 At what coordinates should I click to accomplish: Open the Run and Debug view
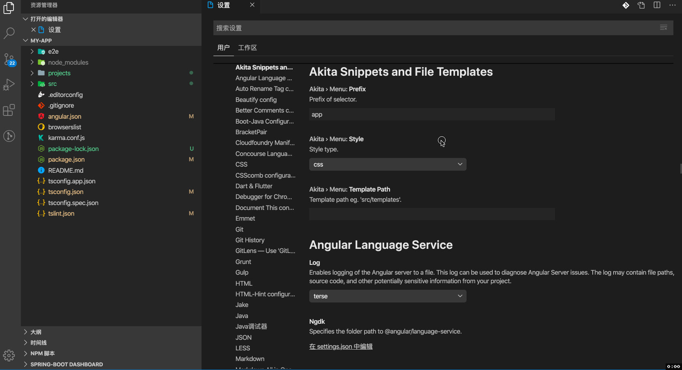tap(9, 84)
